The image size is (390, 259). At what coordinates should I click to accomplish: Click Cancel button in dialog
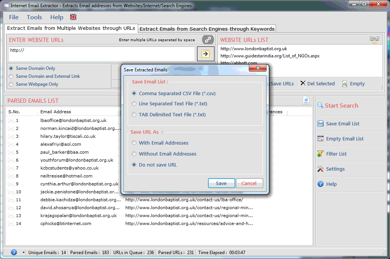[x=249, y=183]
